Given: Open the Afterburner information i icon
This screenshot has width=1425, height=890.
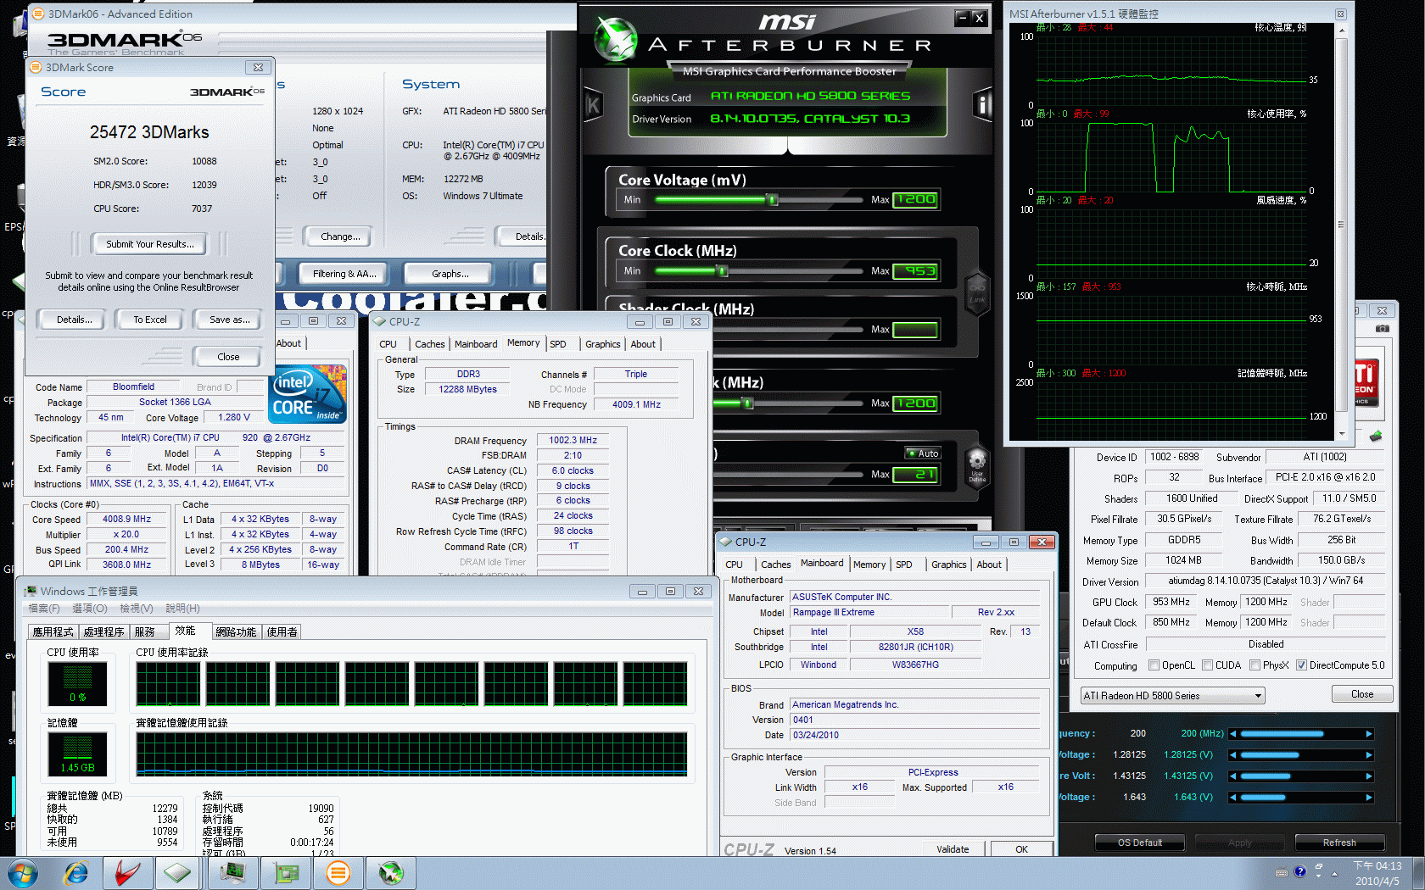Looking at the screenshot, I should [x=983, y=105].
